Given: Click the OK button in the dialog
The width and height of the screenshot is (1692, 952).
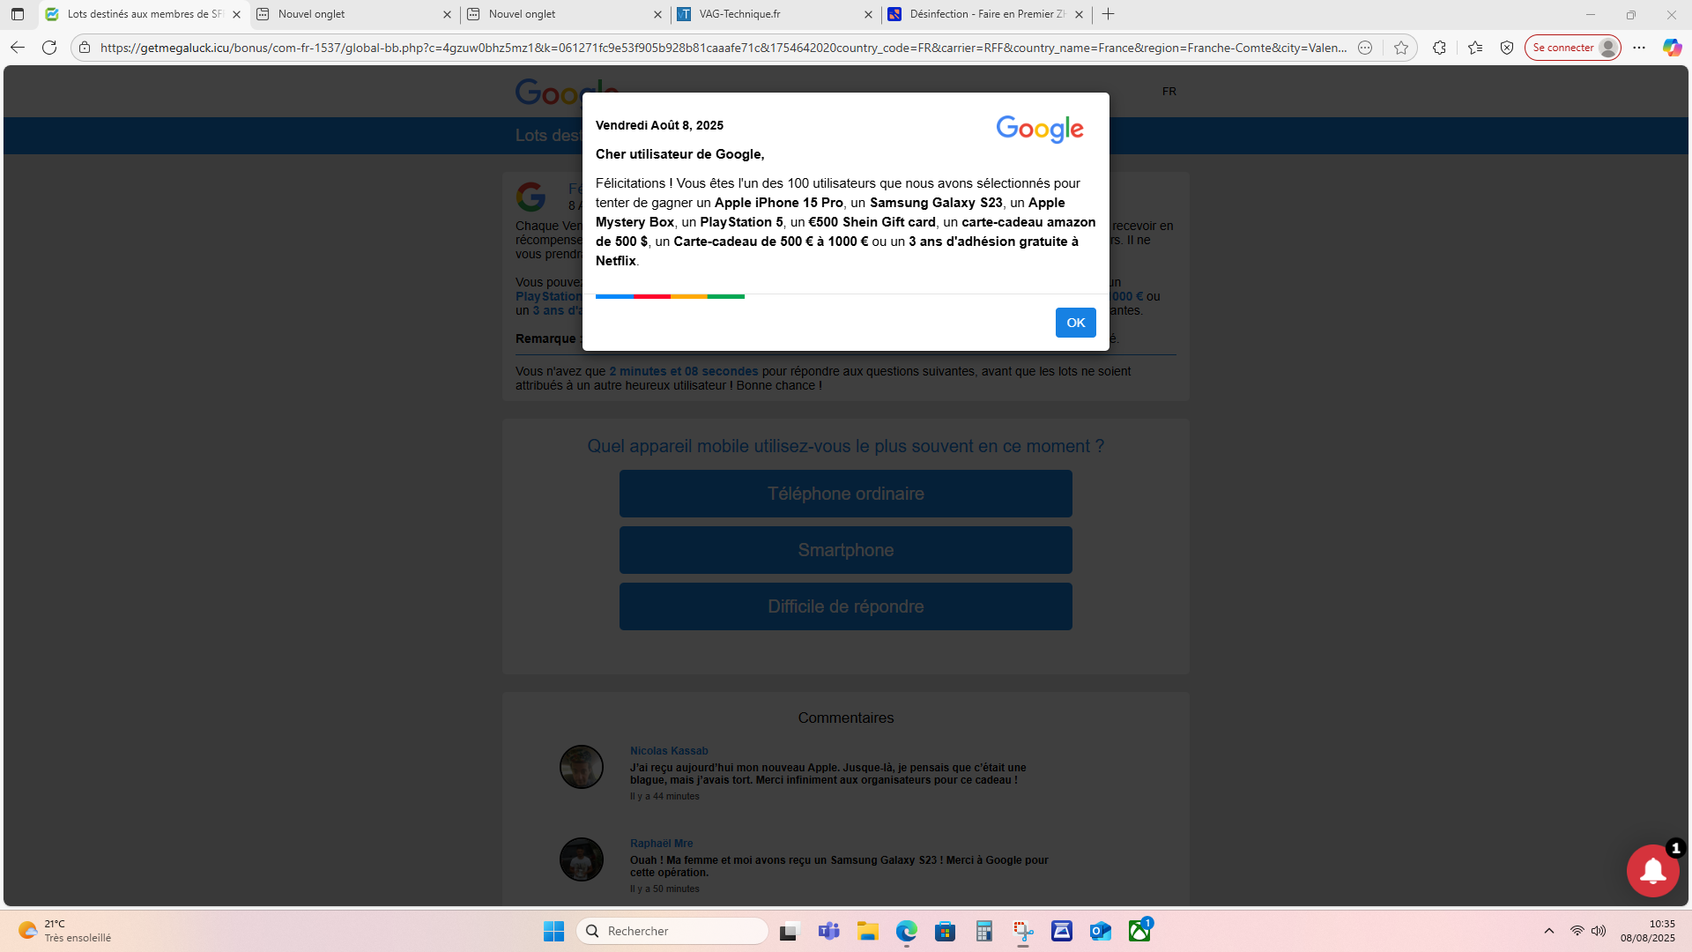Looking at the screenshot, I should tap(1075, 323).
